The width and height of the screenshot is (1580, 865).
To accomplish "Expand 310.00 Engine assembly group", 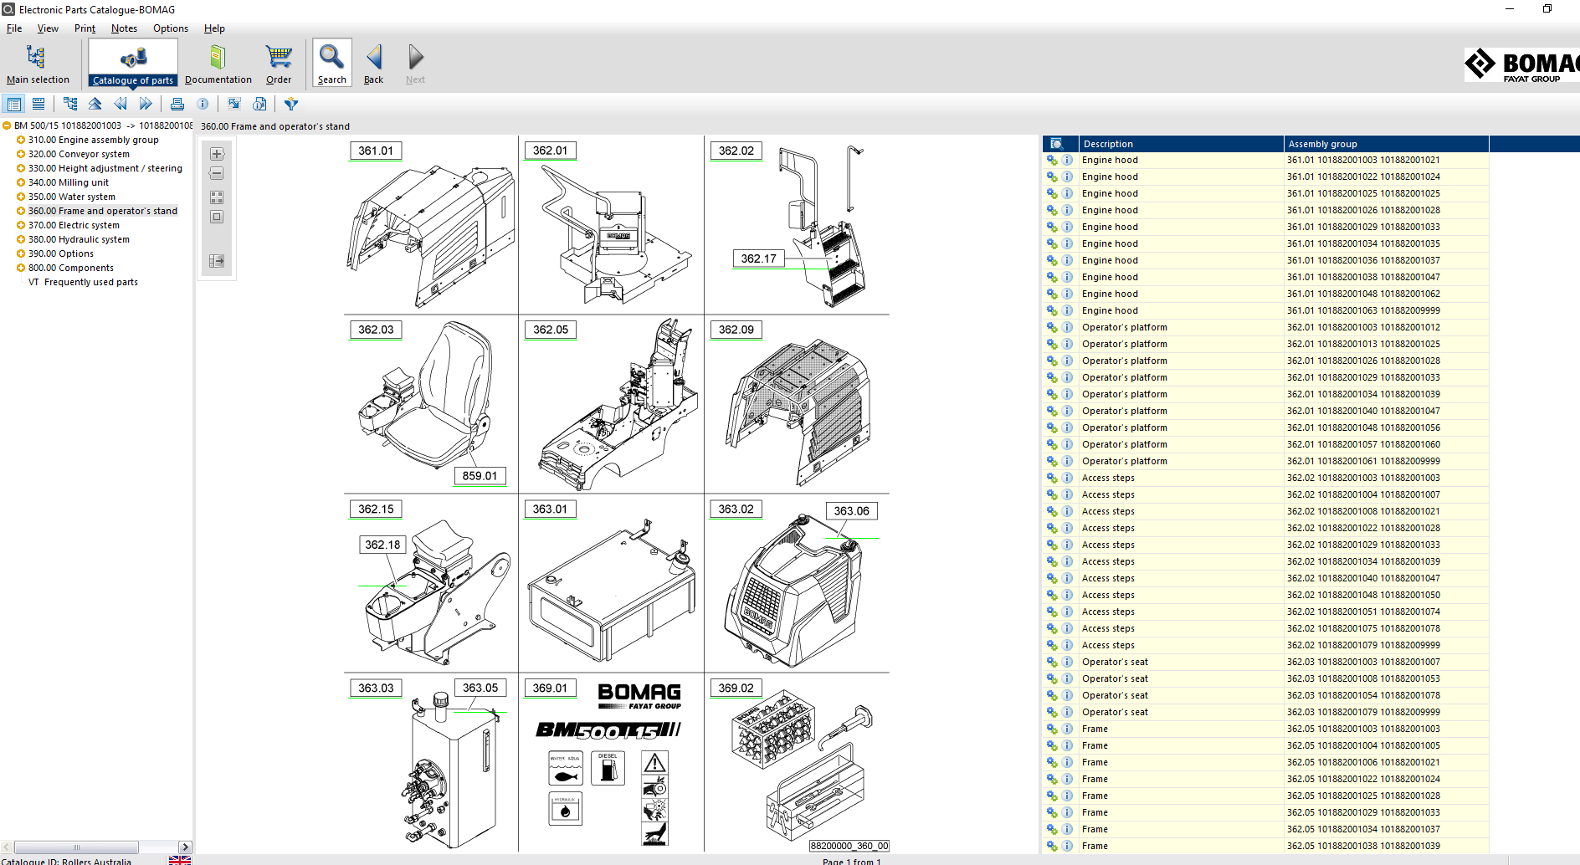I will click(x=20, y=140).
